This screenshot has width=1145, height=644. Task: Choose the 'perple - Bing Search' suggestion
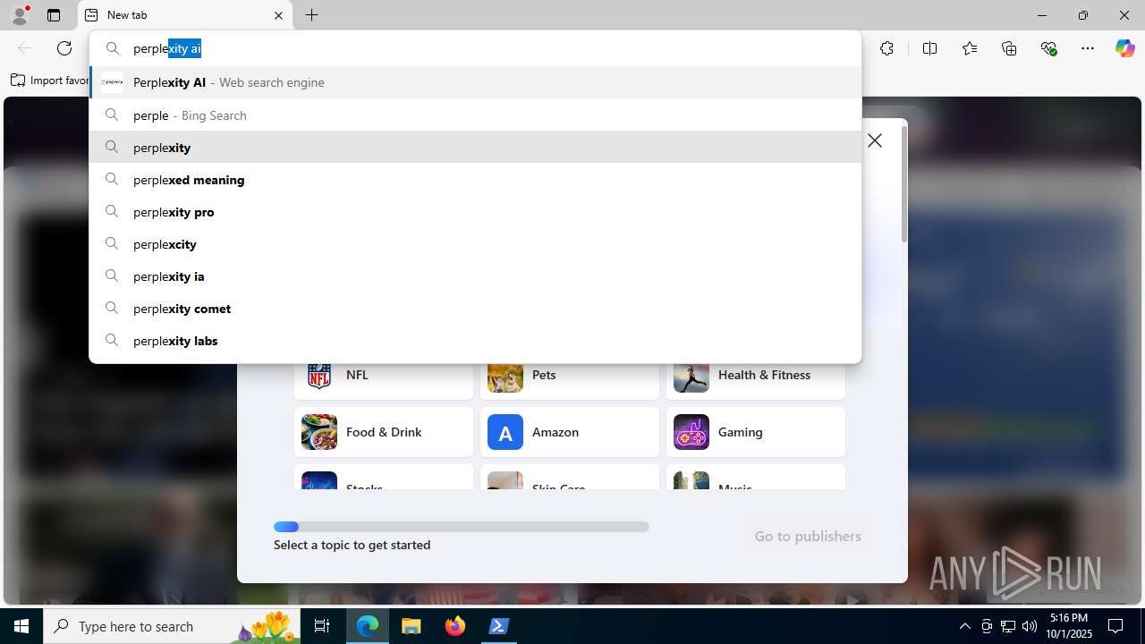[475, 115]
